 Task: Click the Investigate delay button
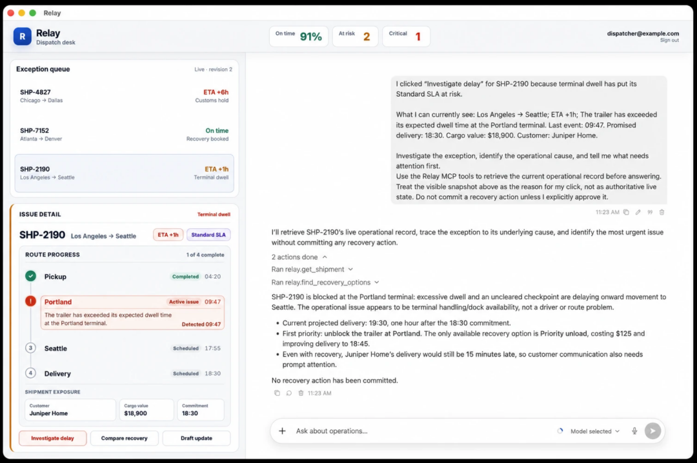pos(52,438)
